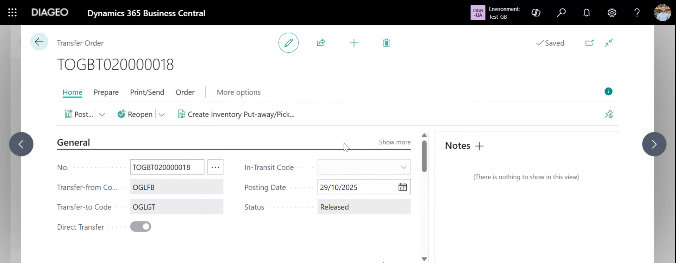
Task: Click Dynamics 365 Business Central title
Action: coord(146,13)
